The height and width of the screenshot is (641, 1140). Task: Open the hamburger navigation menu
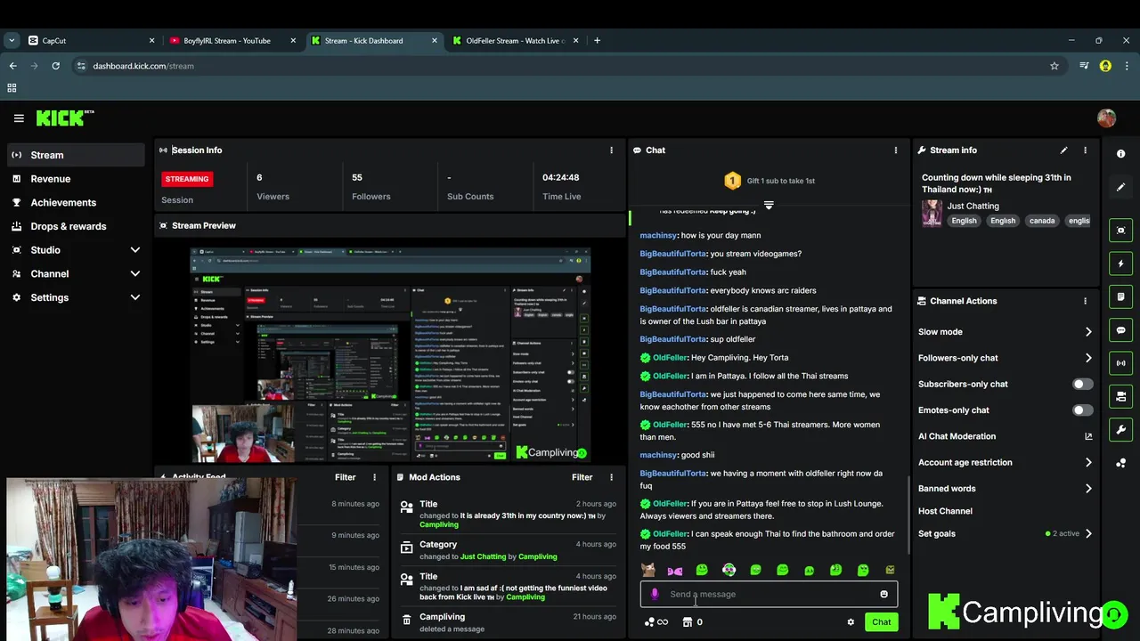pyautogui.click(x=19, y=118)
